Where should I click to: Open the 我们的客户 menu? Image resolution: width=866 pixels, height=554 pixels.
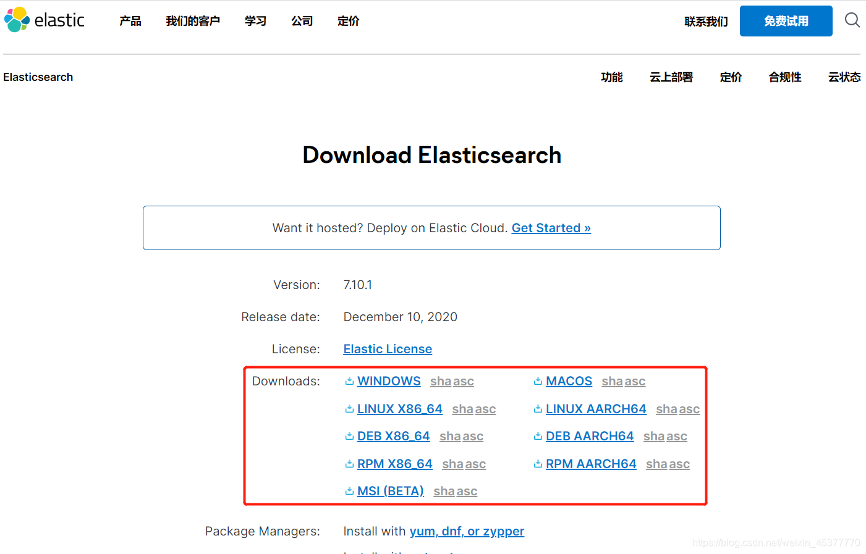coord(193,21)
